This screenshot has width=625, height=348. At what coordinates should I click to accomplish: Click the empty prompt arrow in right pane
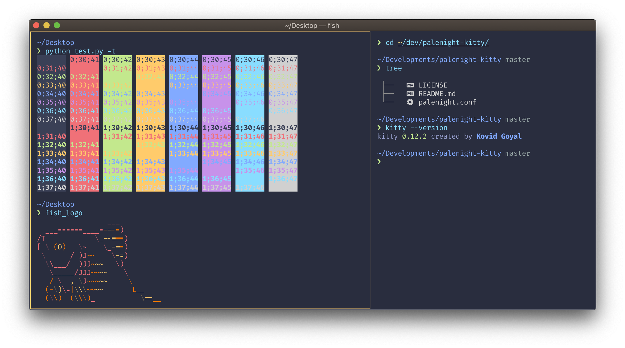pos(379,162)
